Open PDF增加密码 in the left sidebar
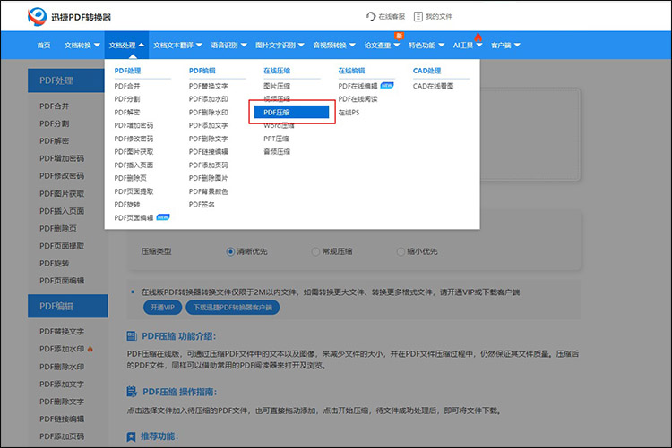 [62, 158]
